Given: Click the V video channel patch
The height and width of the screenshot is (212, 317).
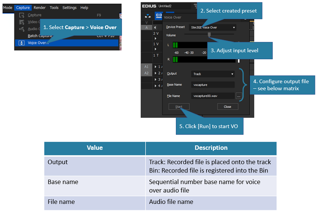Looking at the screenshot, I should (146, 22).
